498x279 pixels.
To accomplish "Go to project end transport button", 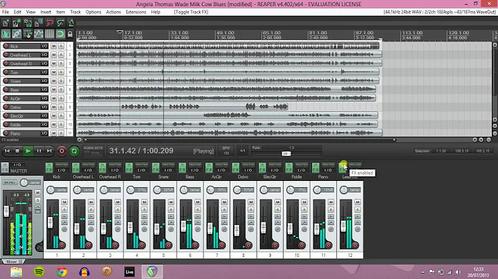I will point(49,151).
